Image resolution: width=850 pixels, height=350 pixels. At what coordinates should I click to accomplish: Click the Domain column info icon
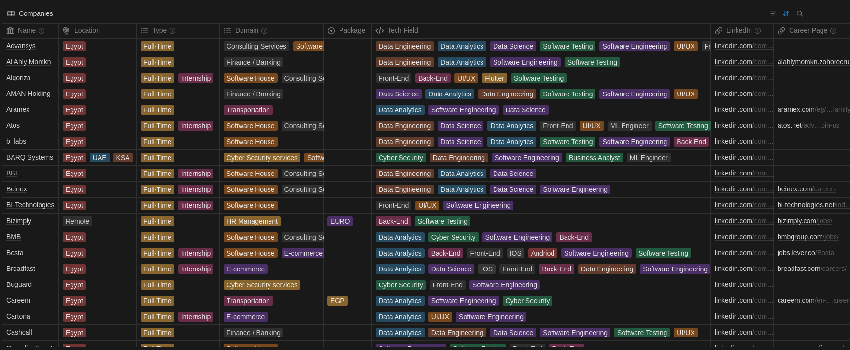[x=264, y=31]
